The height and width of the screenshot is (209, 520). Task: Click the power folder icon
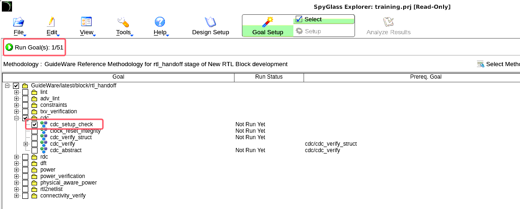[x=34, y=170]
